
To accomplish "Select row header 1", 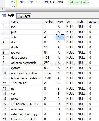I will click(x=5, y=27).
